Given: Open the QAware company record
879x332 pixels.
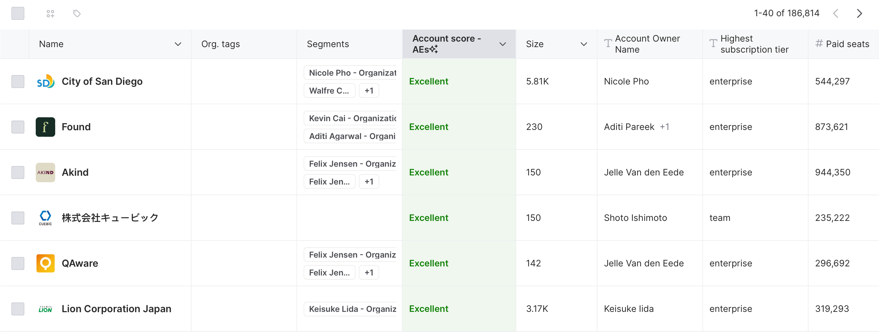Looking at the screenshot, I should pos(80,263).
